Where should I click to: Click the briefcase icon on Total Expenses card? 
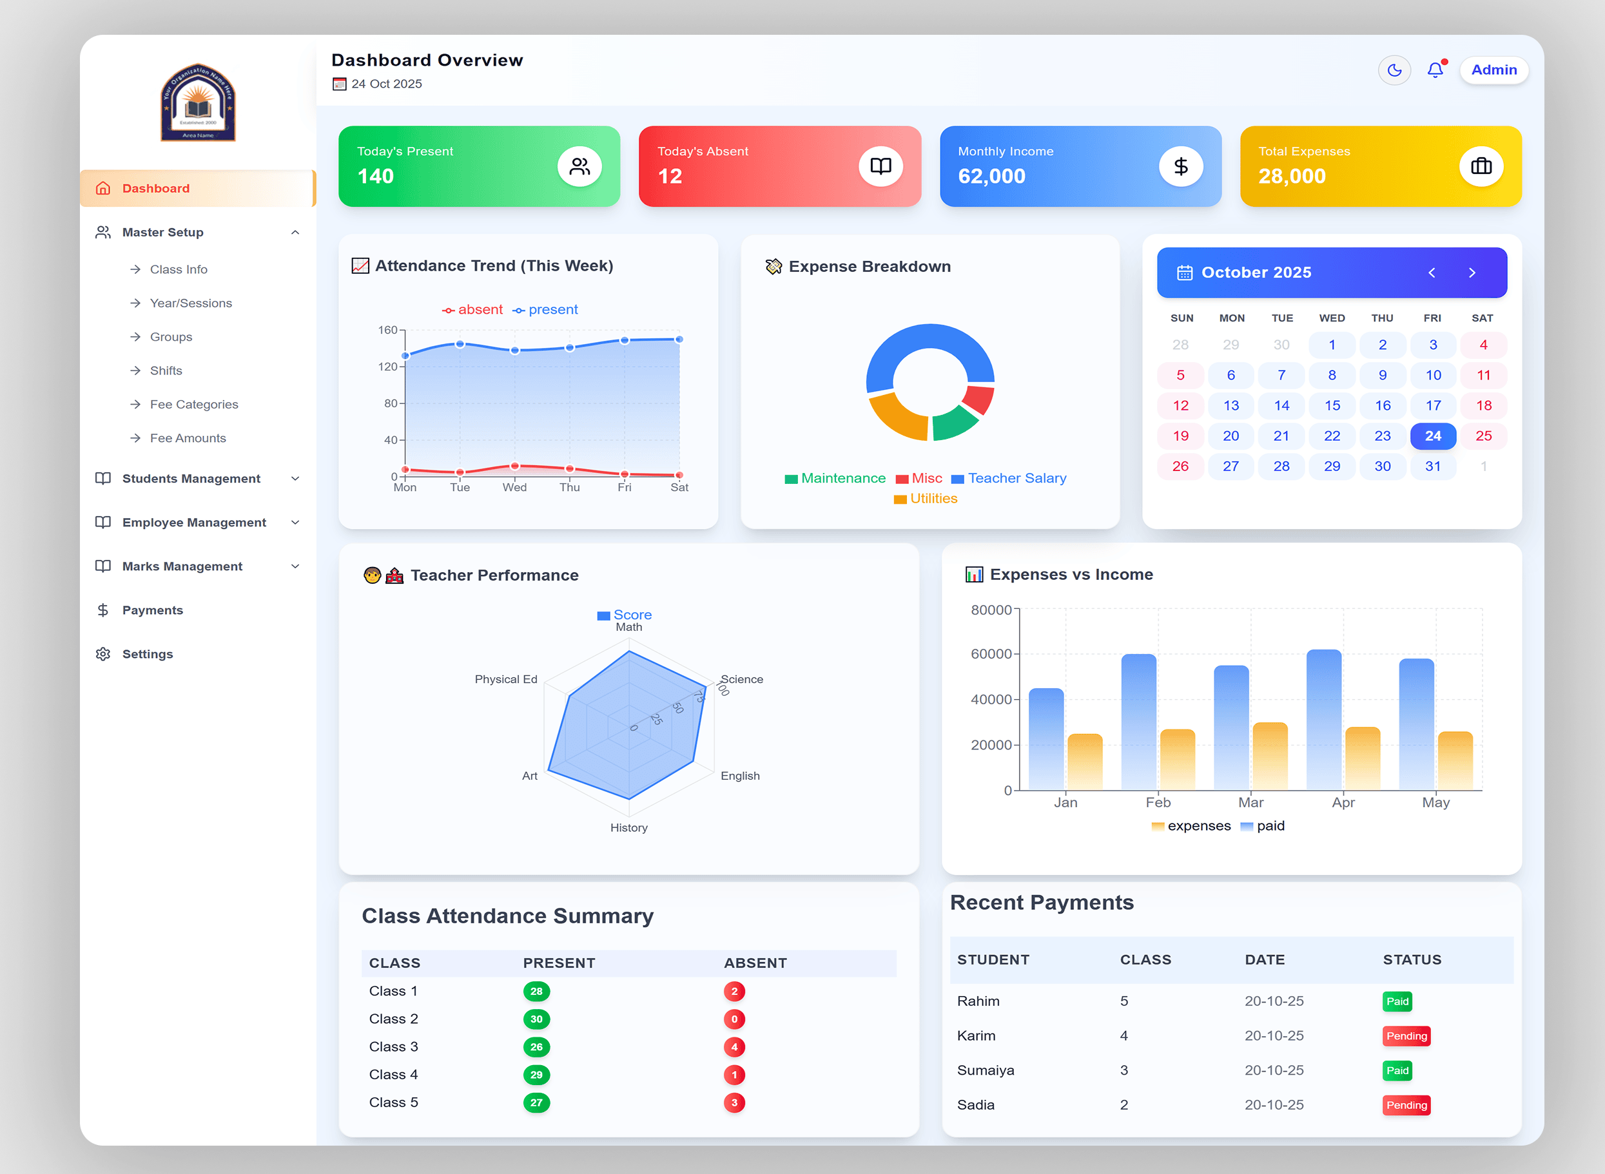(x=1481, y=166)
